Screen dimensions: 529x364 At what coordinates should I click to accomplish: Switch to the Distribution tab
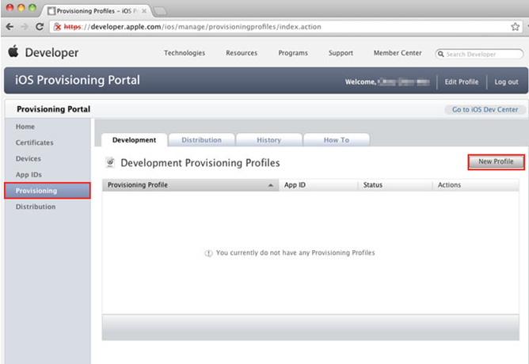[x=201, y=140]
